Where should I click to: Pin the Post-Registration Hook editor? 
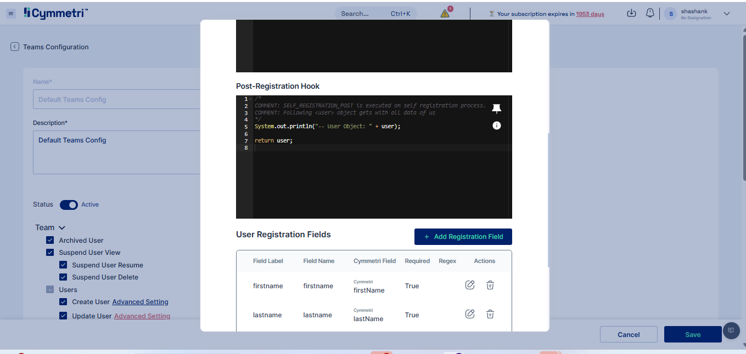497,108
